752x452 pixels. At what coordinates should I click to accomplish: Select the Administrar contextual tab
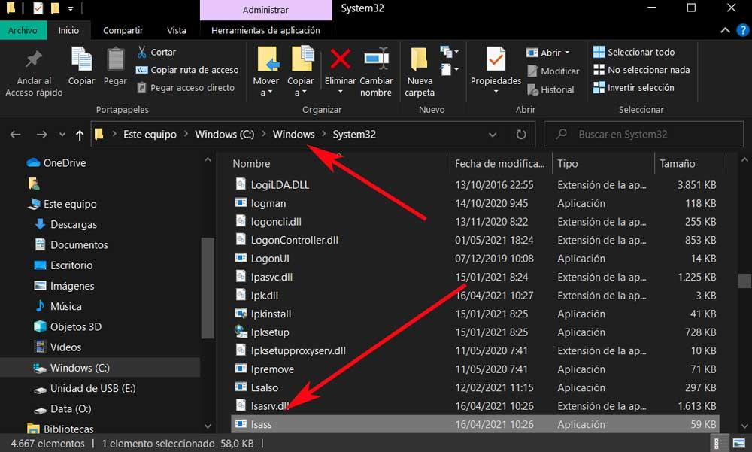coord(265,10)
